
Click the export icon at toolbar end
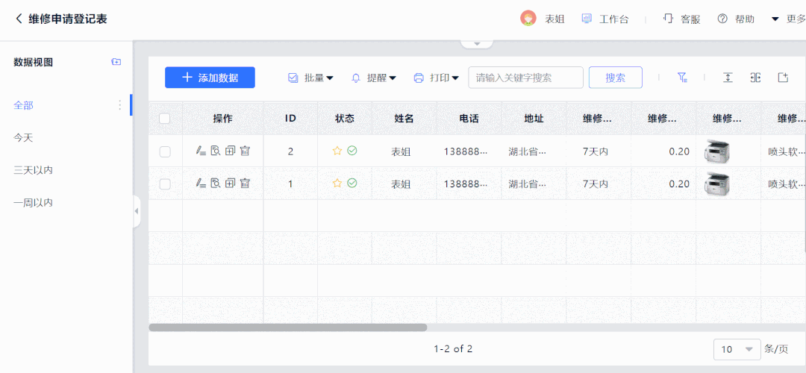(x=783, y=78)
